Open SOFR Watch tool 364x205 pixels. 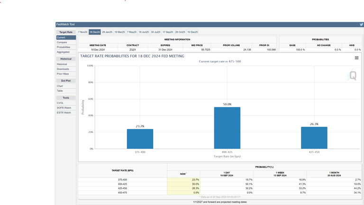point(64,108)
